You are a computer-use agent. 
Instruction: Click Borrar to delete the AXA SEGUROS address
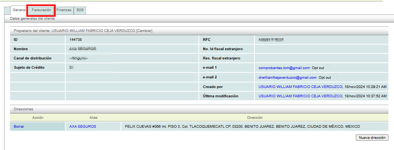19,127
